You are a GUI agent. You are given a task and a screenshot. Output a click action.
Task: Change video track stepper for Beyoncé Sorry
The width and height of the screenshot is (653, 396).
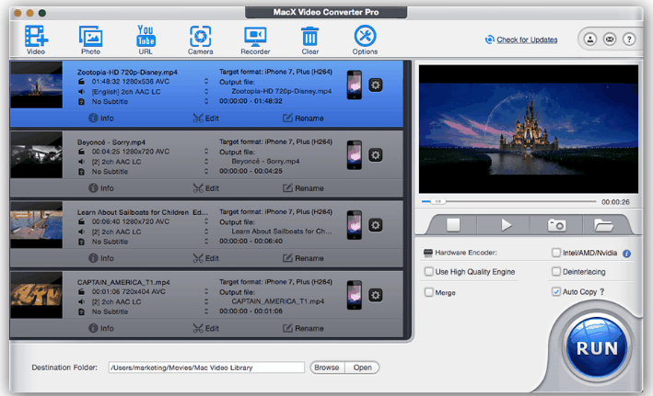[206, 152]
